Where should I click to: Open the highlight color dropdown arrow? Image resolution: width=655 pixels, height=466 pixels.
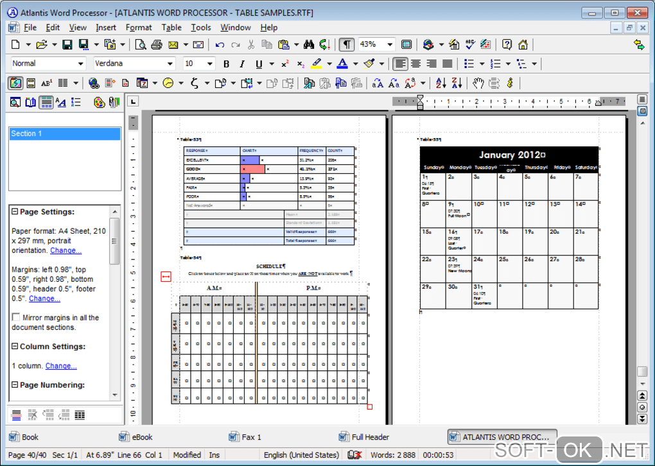pyautogui.click(x=329, y=64)
